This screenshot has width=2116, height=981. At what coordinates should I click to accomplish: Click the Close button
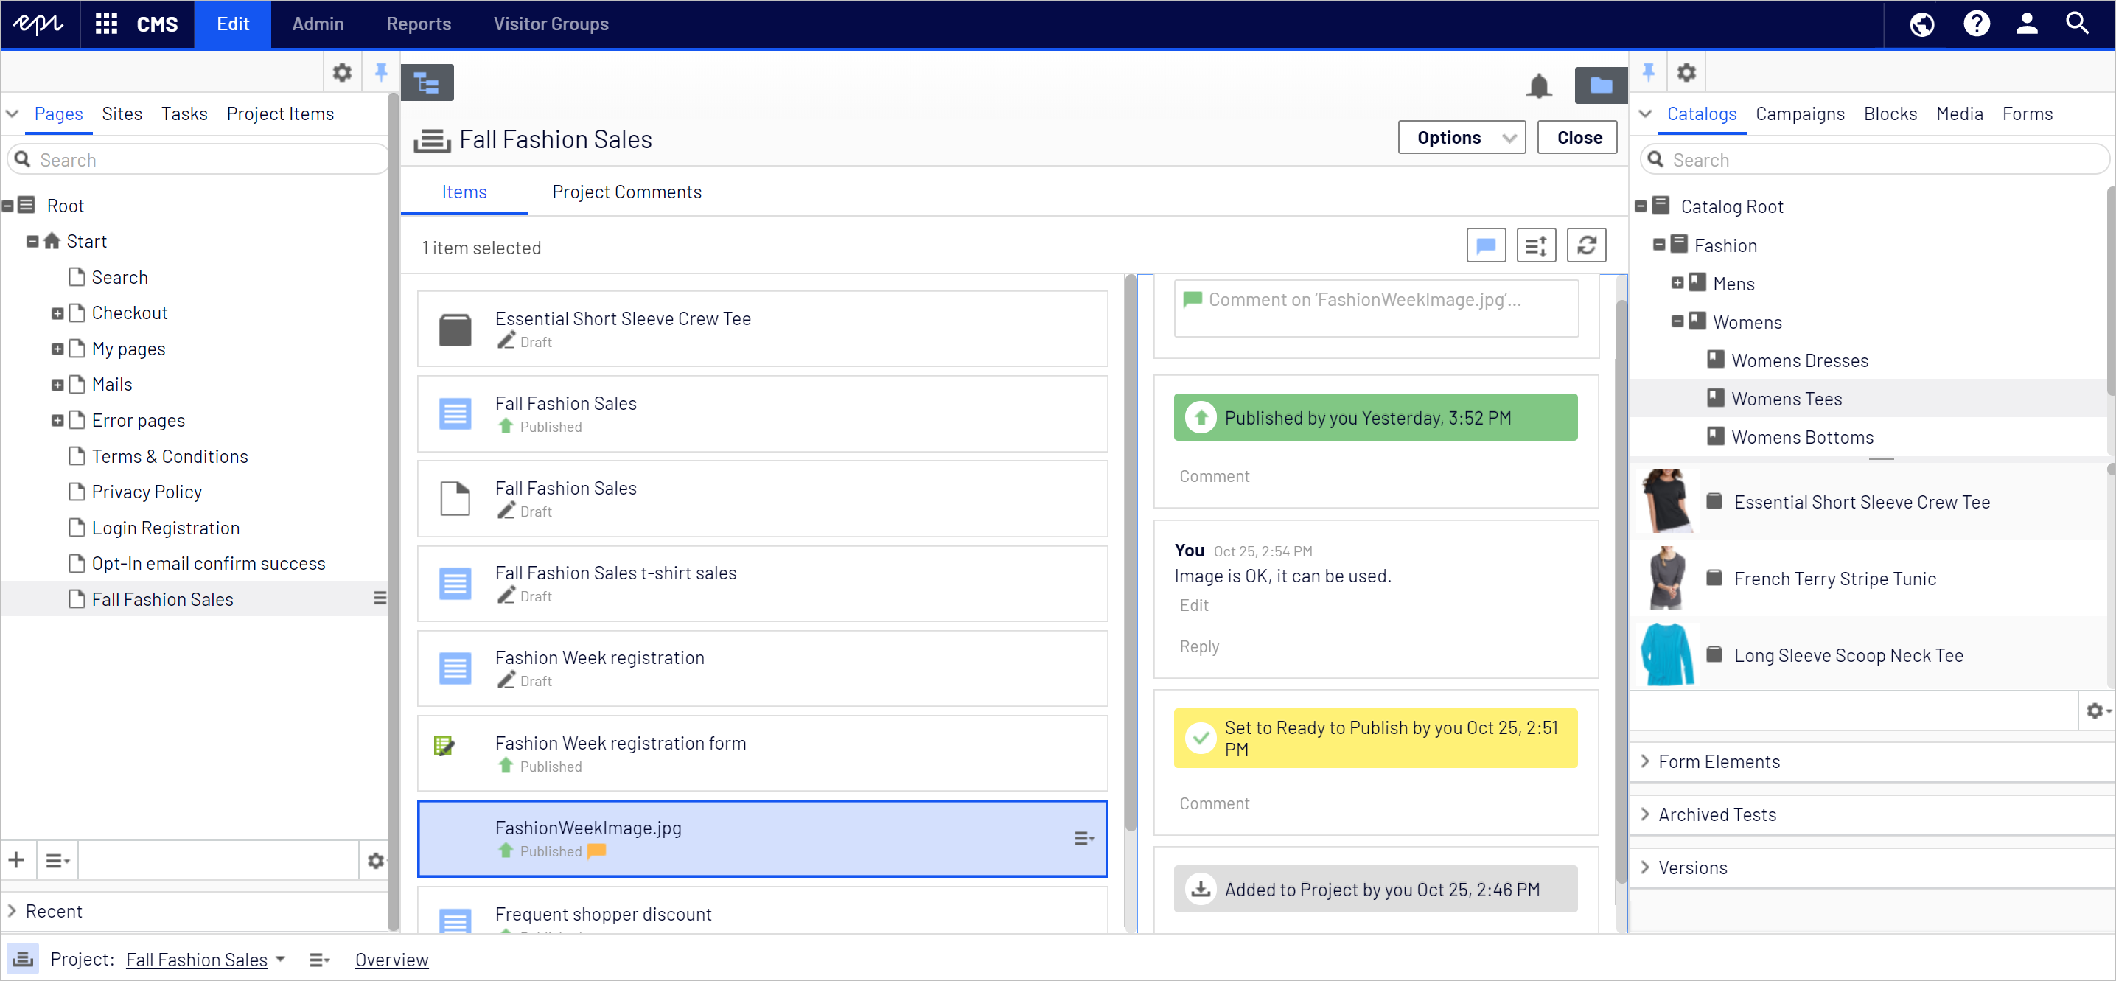click(1577, 137)
